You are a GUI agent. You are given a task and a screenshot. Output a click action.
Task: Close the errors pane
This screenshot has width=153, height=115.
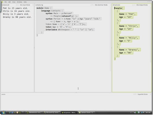(151, 94)
